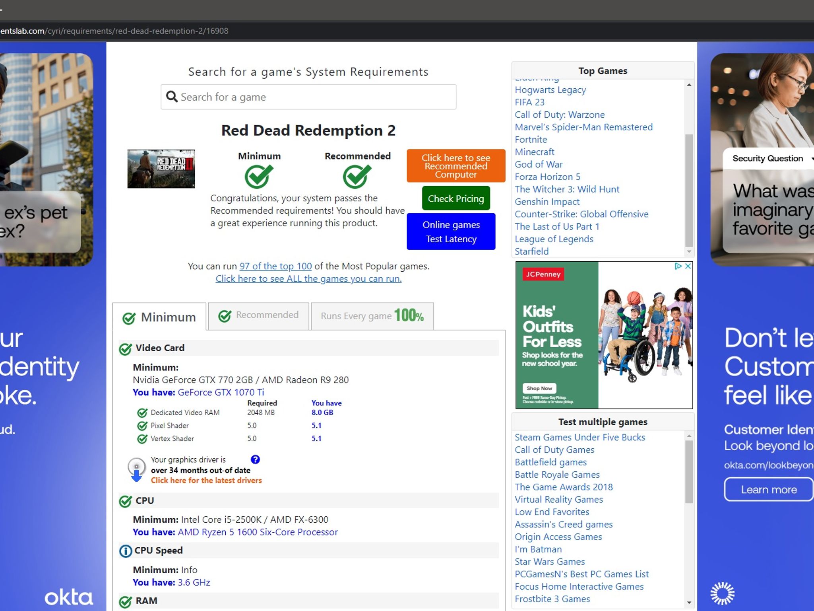Open Low End Favorites link
This screenshot has width=814, height=611.
[x=552, y=512]
